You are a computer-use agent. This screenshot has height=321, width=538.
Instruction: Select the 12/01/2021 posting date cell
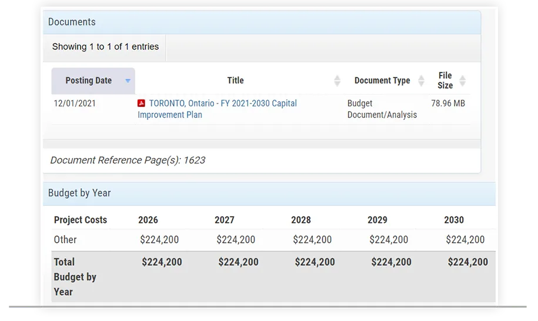75,103
